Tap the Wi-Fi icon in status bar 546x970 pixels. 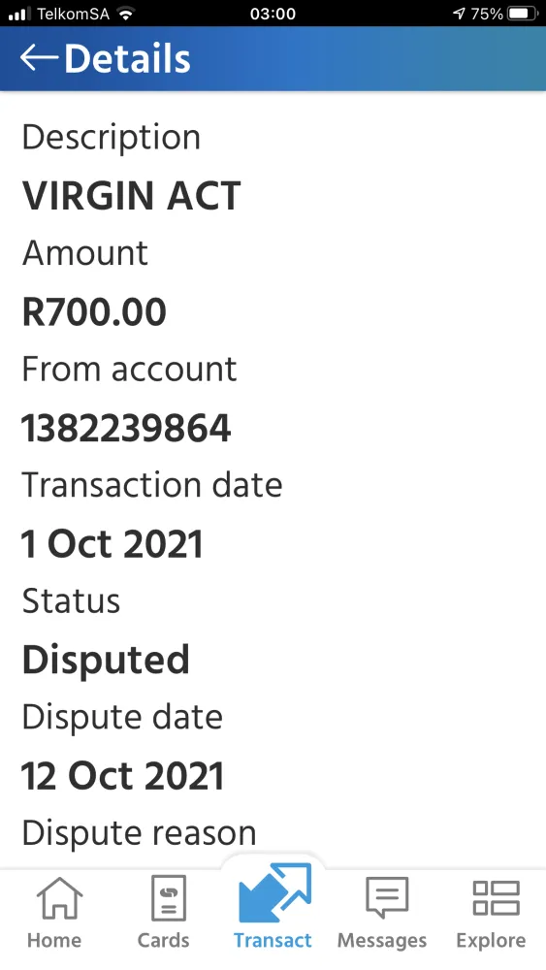coord(126,13)
